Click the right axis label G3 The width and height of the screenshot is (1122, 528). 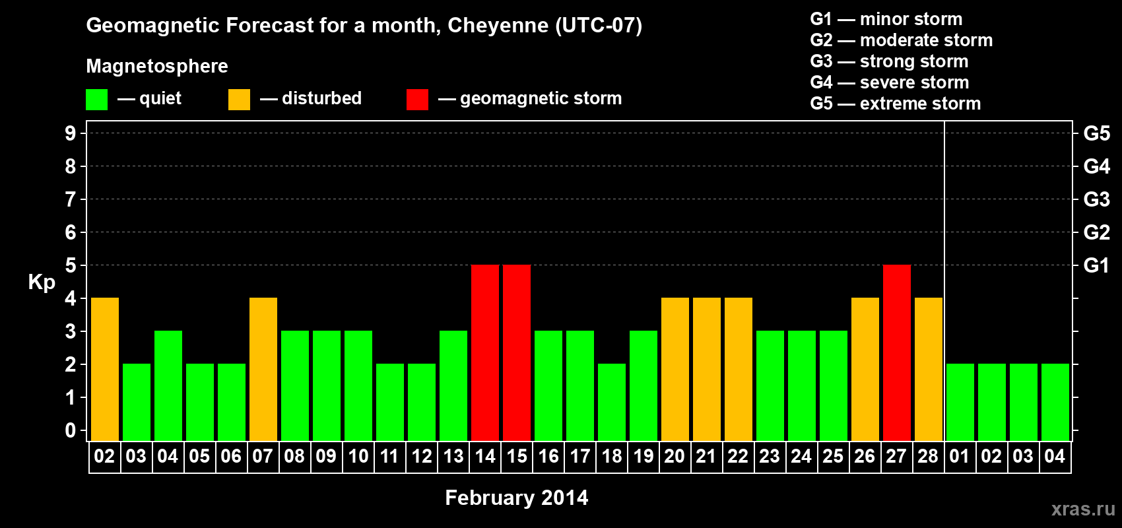click(1096, 199)
